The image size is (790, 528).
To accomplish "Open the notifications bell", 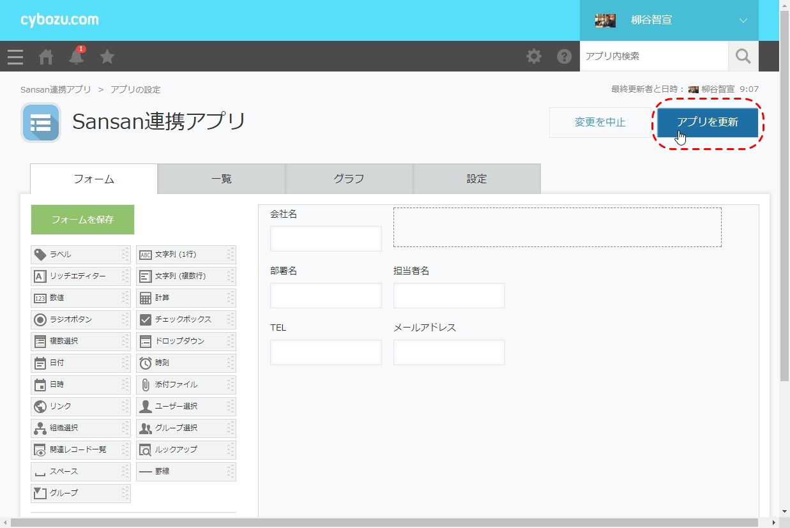I will pyautogui.click(x=77, y=57).
